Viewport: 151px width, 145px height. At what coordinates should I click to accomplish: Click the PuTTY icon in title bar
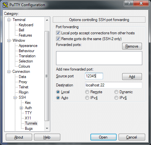(5, 5)
